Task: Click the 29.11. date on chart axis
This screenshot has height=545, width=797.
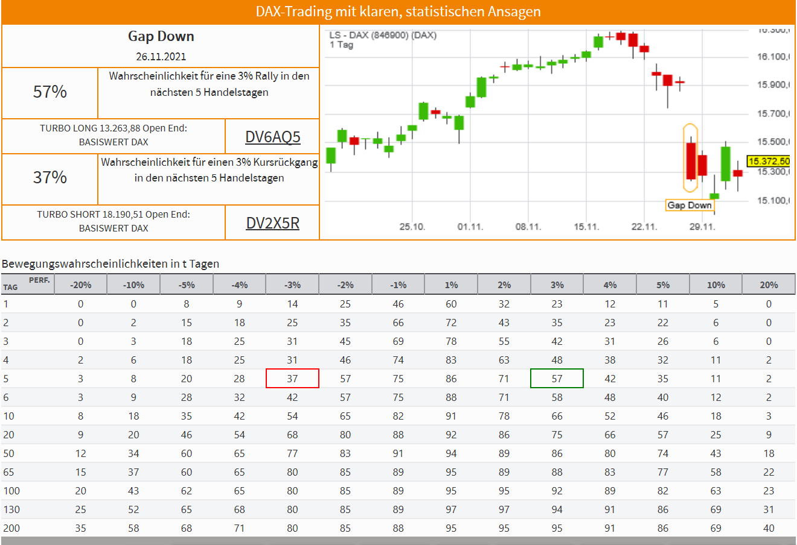Action: click(x=702, y=227)
